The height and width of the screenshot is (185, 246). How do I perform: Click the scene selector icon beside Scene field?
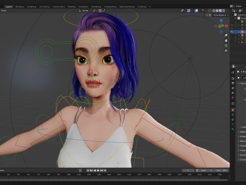click(x=232, y=6)
